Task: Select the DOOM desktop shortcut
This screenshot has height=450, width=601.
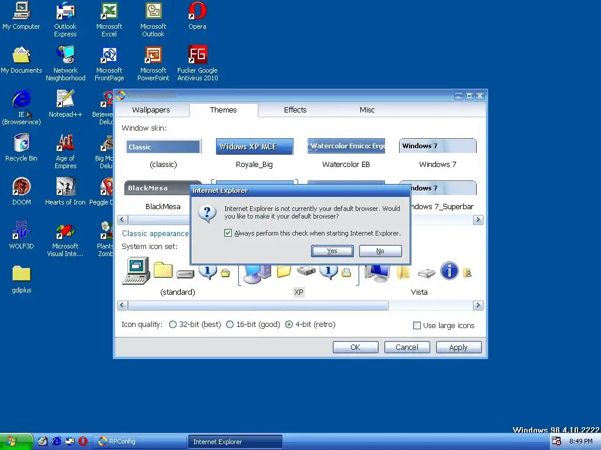Action: 21,192
